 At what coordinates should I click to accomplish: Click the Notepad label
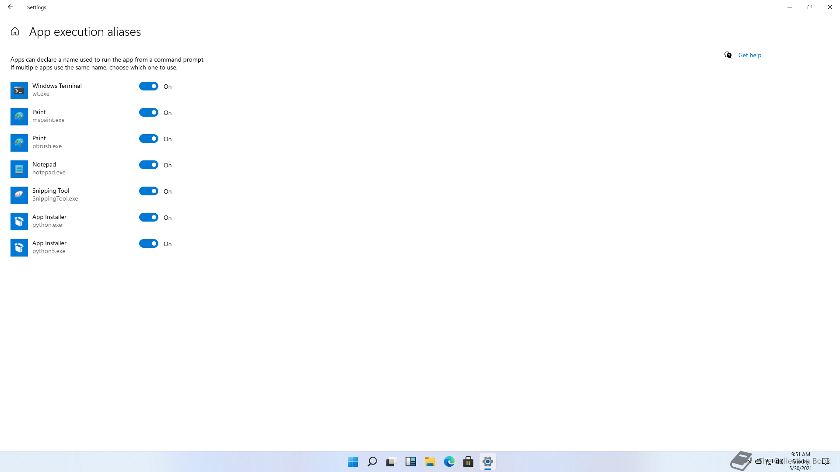click(x=44, y=164)
